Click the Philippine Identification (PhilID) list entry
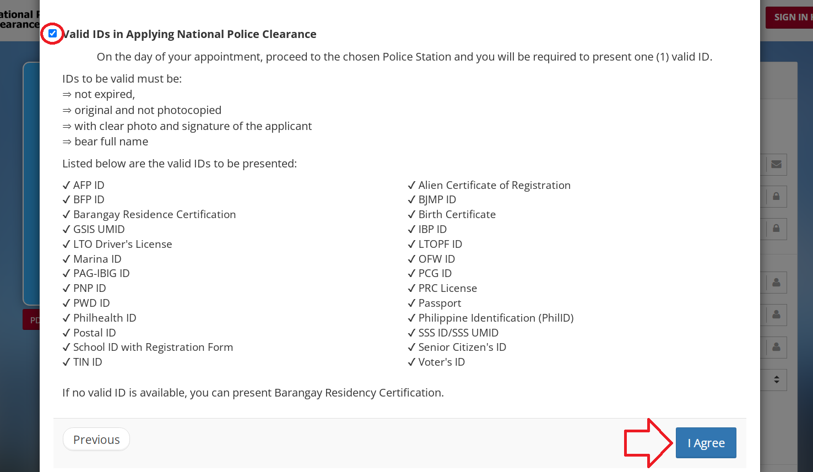Viewport: 813px width, 472px height. click(x=496, y=318)
